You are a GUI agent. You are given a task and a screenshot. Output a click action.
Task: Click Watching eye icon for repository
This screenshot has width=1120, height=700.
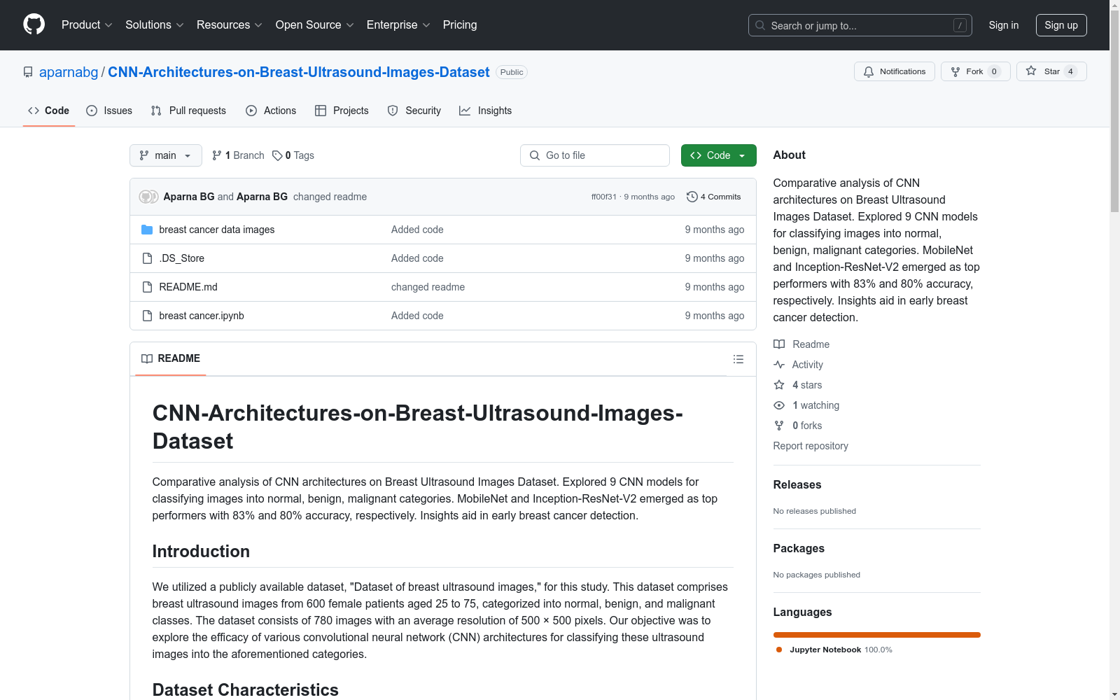tap(778, 405)
